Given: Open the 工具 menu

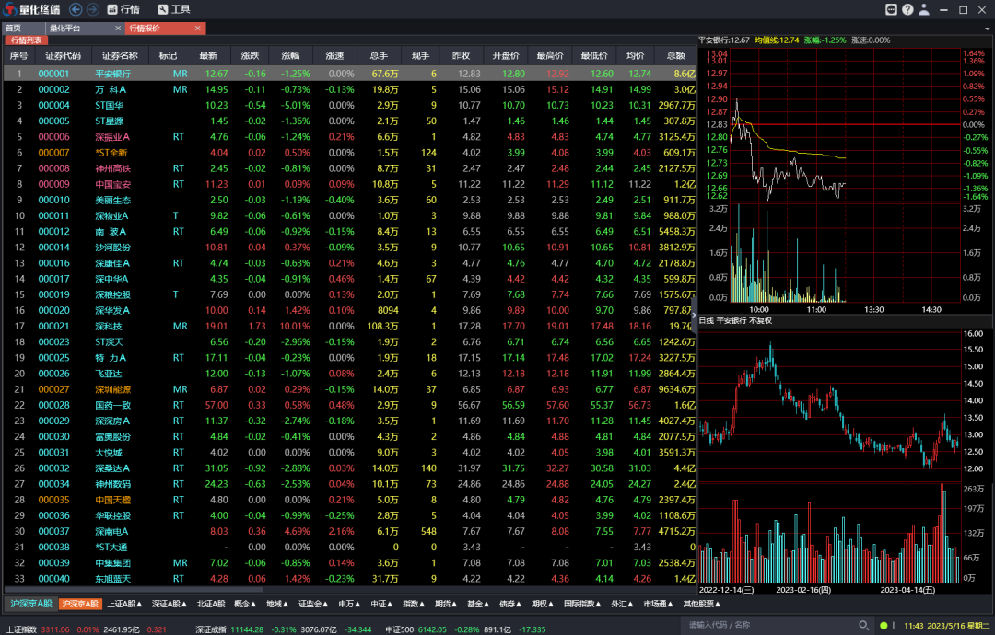Looking at the screenshot, I should point(174,9).
